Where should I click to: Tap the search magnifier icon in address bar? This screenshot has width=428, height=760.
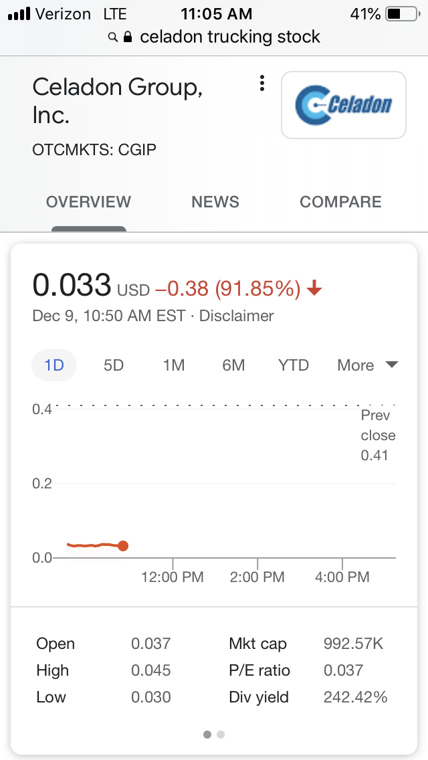pos(114,37)
